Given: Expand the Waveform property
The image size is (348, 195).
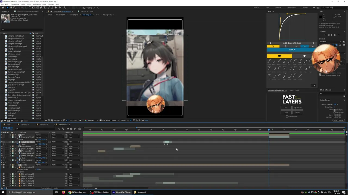Looking at the screenshot, I should 15,172.
